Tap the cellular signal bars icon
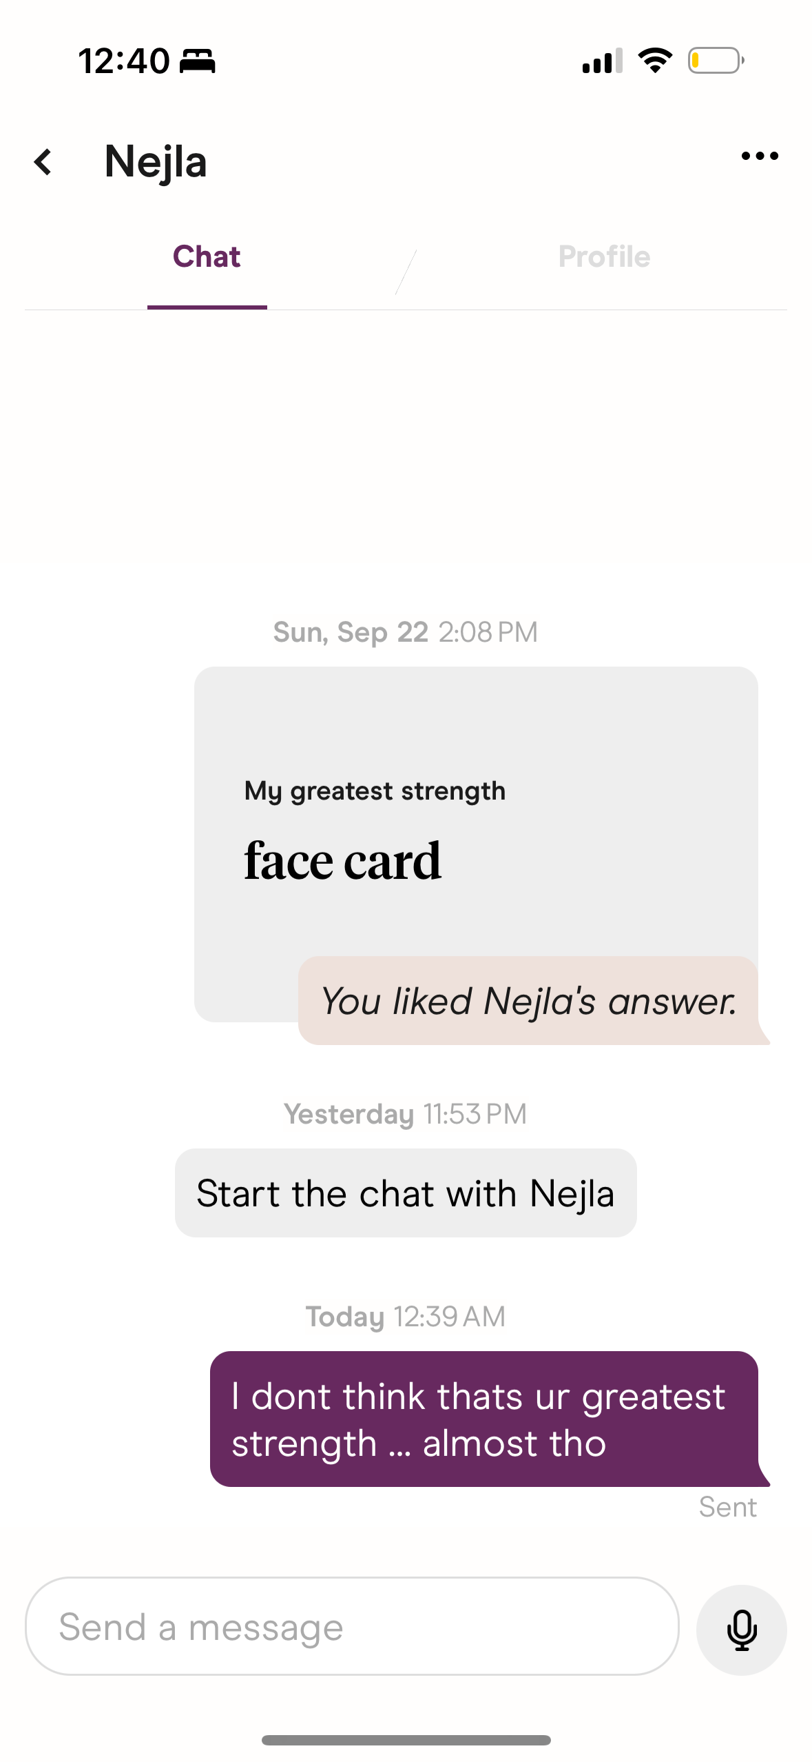 (x=602, y=61)
